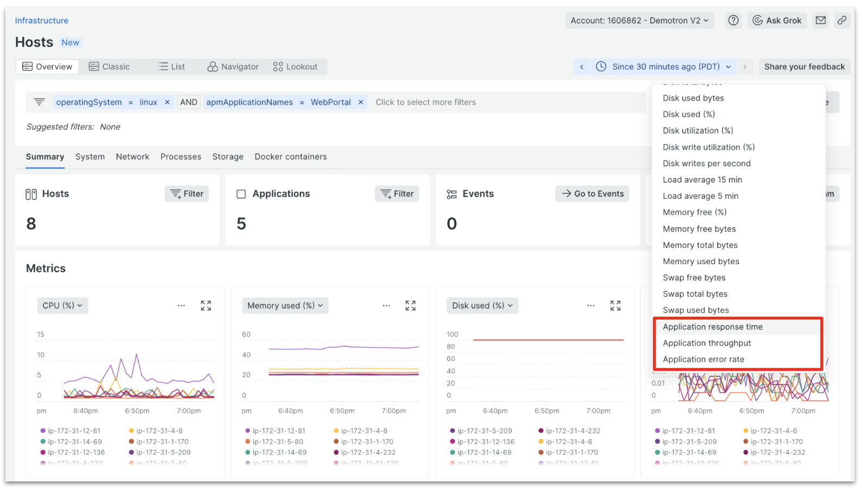The width and height of the screenshot is (862, 489).
Task: Open the CPU (%) metric dropdown
Action: pos(63,306)
